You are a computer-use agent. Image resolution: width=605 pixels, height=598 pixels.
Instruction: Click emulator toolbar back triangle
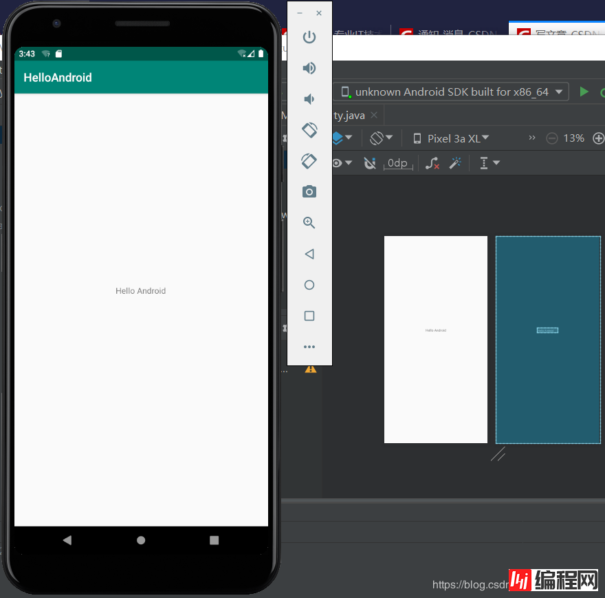[x=309, y=254]
